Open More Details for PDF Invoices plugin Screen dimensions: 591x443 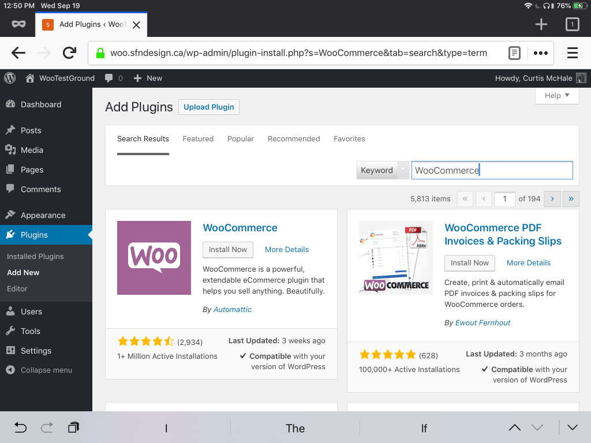(529, 263)
